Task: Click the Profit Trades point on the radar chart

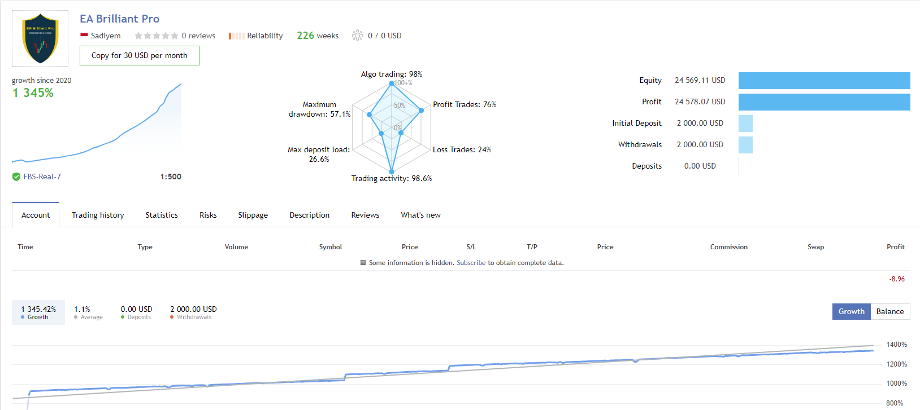Action: click(421, 110)
